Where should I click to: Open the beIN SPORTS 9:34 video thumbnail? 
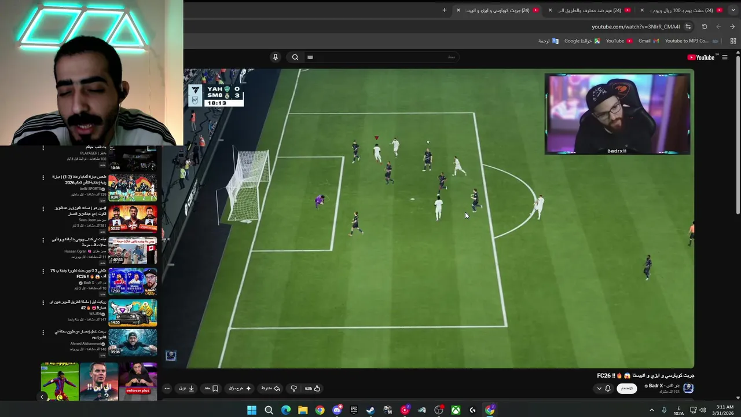point(133,188)
